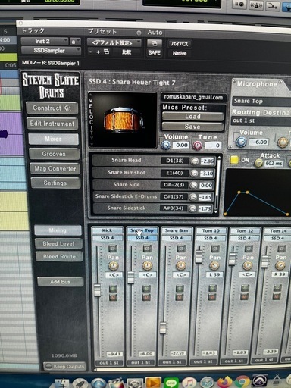
Task: Open the Snare Btm out 1 st output selector
Action: coord(172,362)
